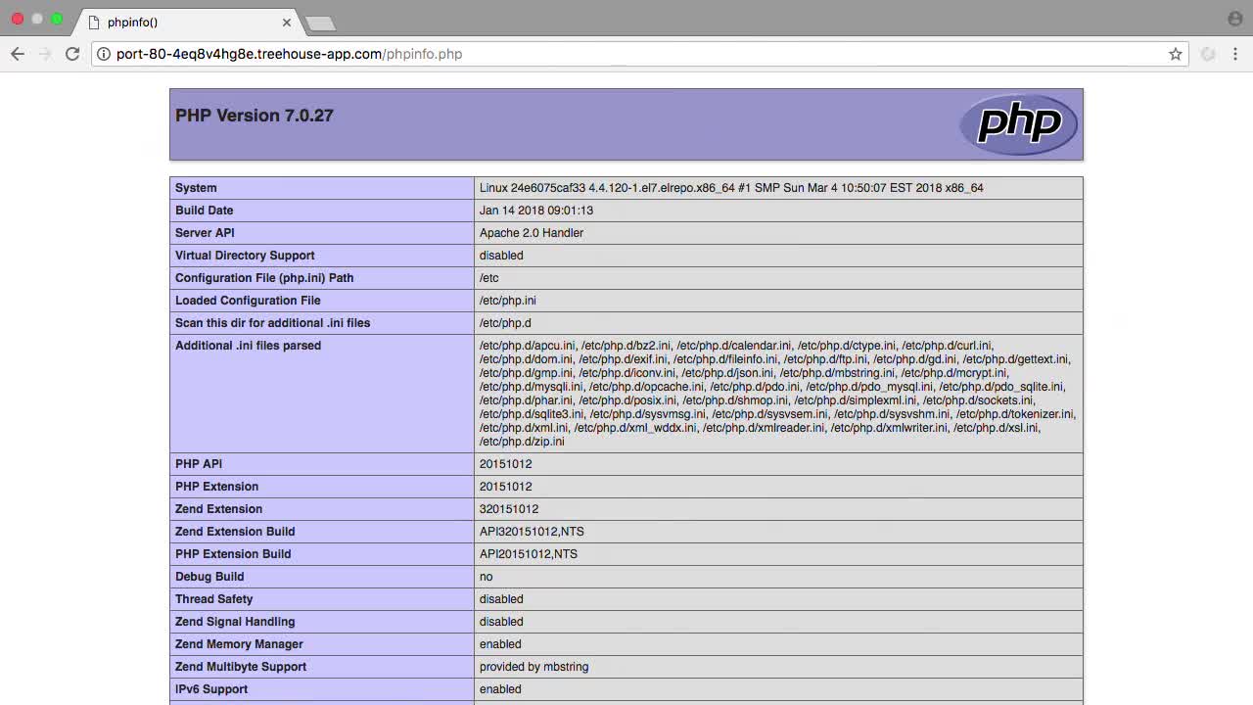Select the Debug Build label
Viewport: 1253px width, 705px height.
[x=209, y=577]
